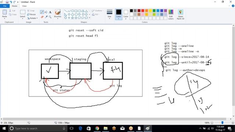Click the zoom slider handle
The image size is (235, 132).
coord(223,123)
